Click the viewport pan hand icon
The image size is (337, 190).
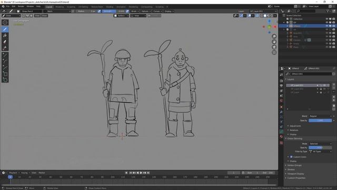pyautogui.click(x=274, y=42)
